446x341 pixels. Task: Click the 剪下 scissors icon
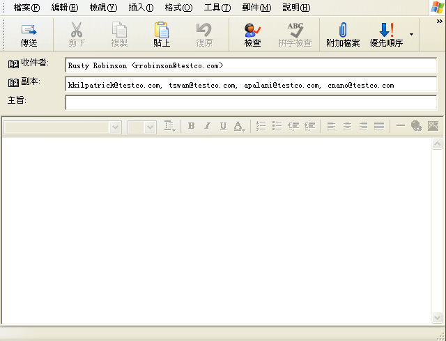(x=77, y=29)
